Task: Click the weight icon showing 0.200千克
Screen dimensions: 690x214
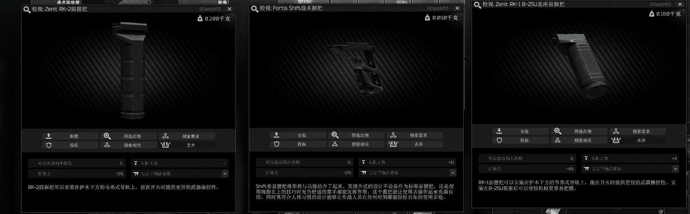Action: [x=200, y=18]
